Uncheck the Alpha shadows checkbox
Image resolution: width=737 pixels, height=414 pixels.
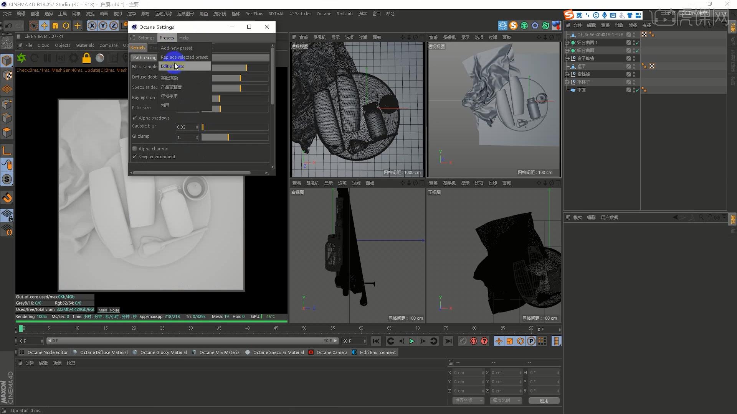click(135, 118)
